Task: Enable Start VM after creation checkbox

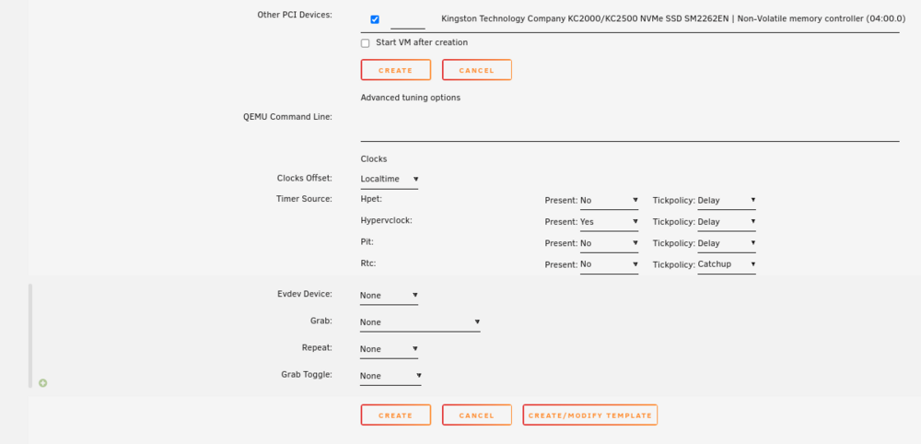Action: pos(366,43)
